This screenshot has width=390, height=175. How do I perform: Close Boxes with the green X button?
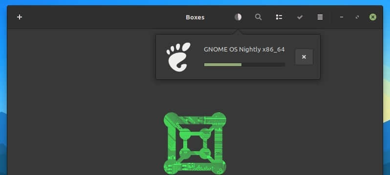[372, 17]
